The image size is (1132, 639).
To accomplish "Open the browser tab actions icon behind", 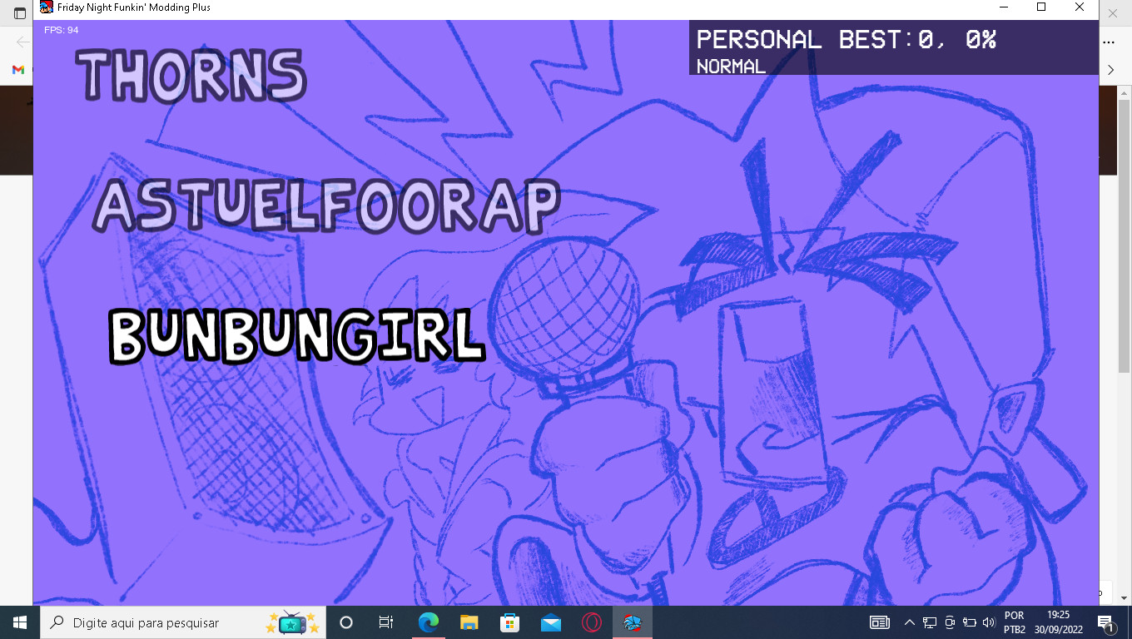I will (20, 14).
